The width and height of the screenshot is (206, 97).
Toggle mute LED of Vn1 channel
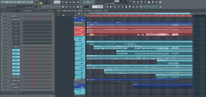coord(2,23)
